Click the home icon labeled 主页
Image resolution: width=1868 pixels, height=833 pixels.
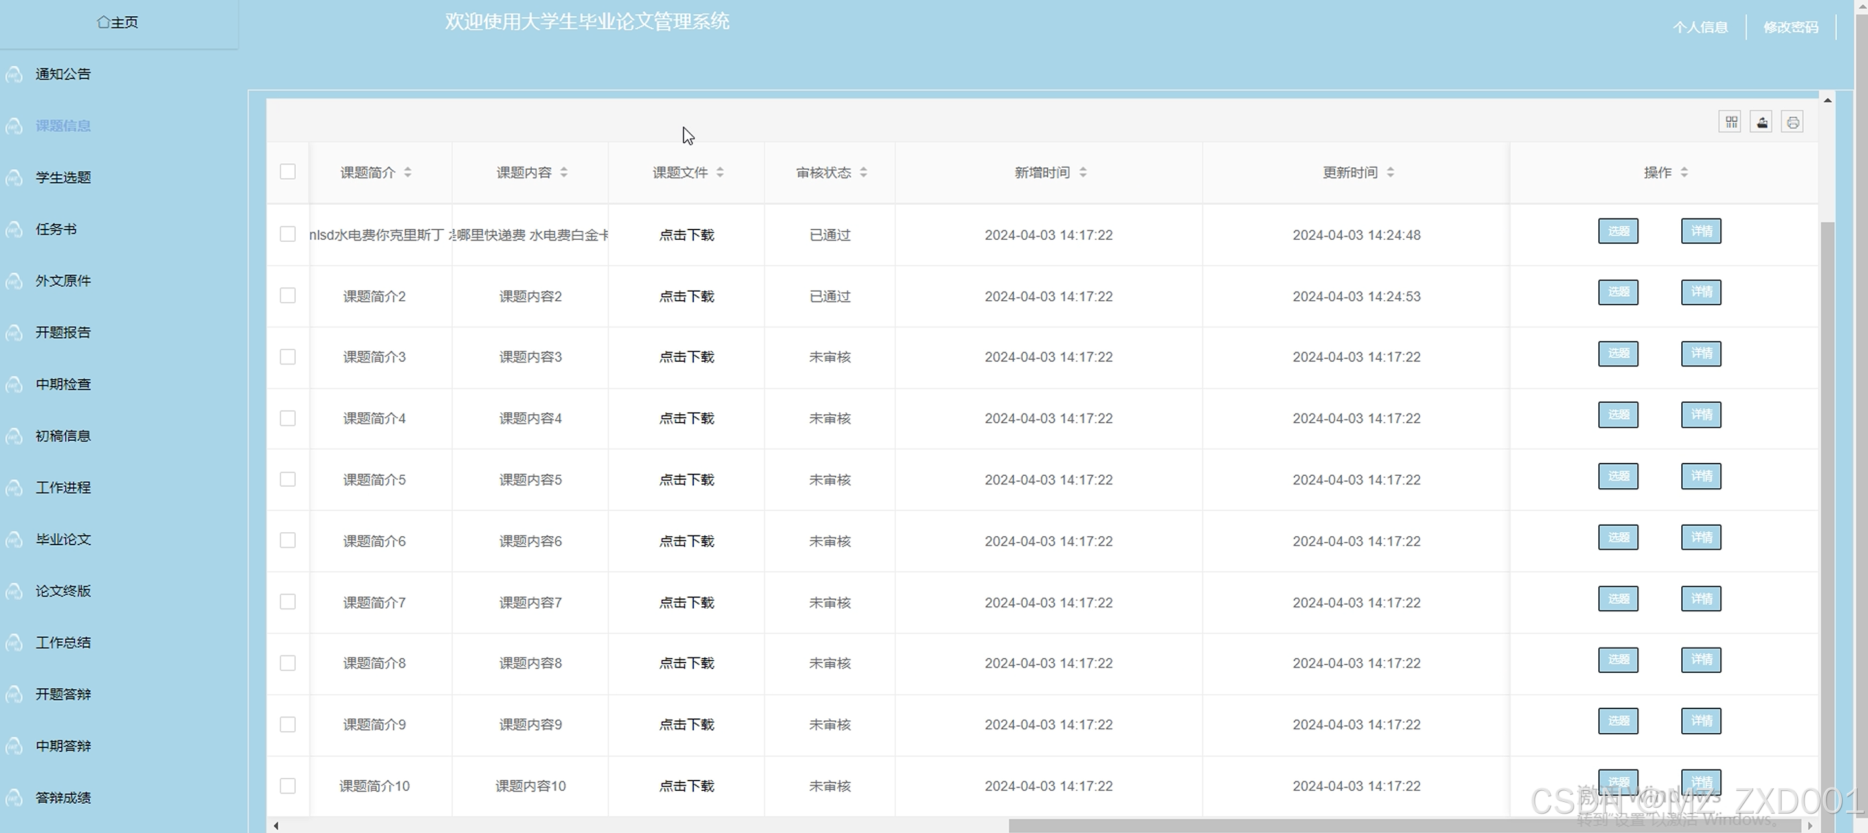point(104,22)
